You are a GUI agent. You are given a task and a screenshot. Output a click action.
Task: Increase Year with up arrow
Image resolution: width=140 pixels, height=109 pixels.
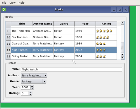tap(32, 86)
